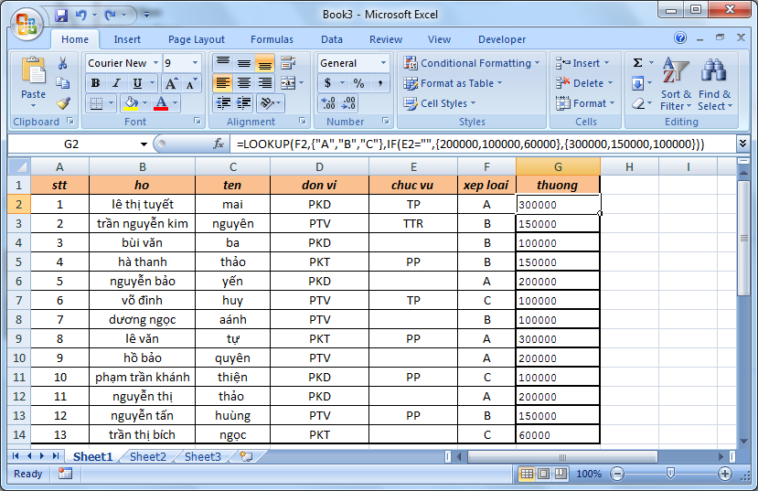
Task: Activate the Format Painter brush
Action: (x=63, y=103)
